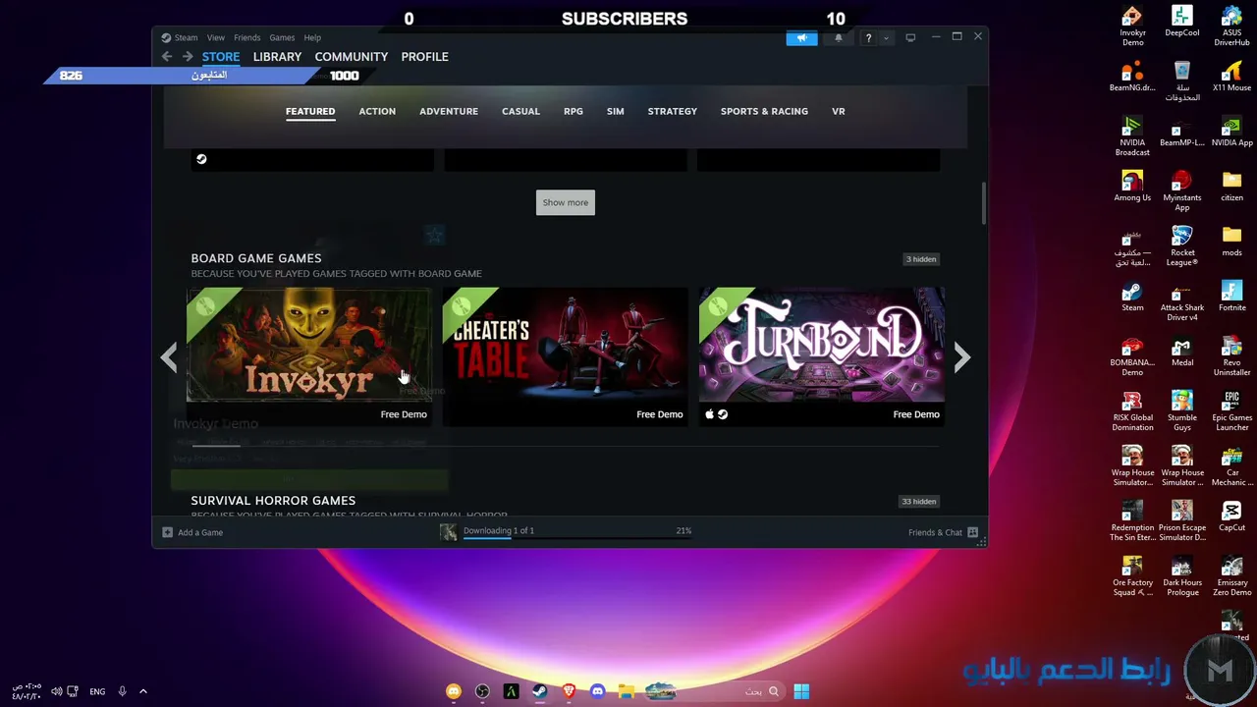The image size is (1257, 707).
Task: Open Epic Games Launcher desktop shortcut
Action: 1231,409
